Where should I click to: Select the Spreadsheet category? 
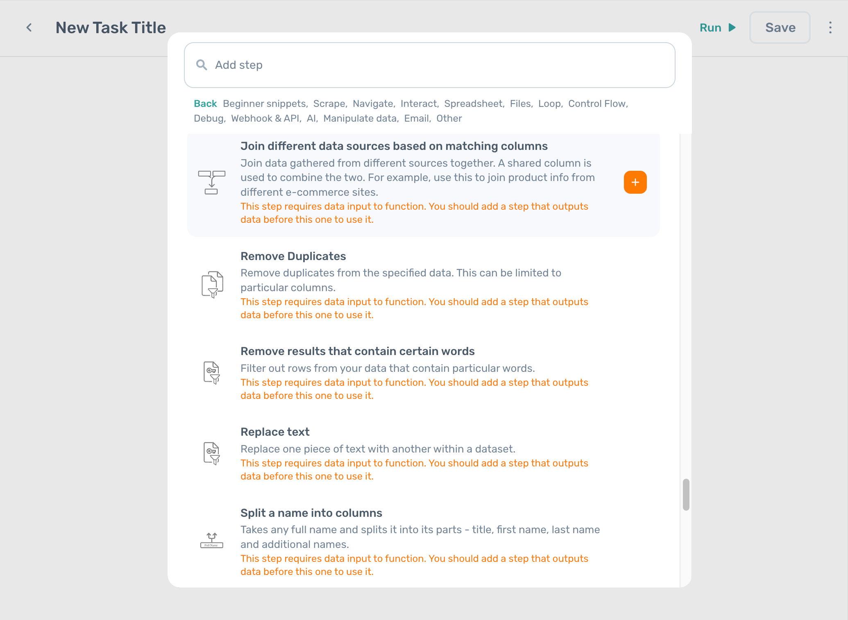point(473,104)
